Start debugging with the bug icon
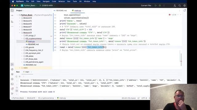The image size is (197, 110). tap(160, 5)
